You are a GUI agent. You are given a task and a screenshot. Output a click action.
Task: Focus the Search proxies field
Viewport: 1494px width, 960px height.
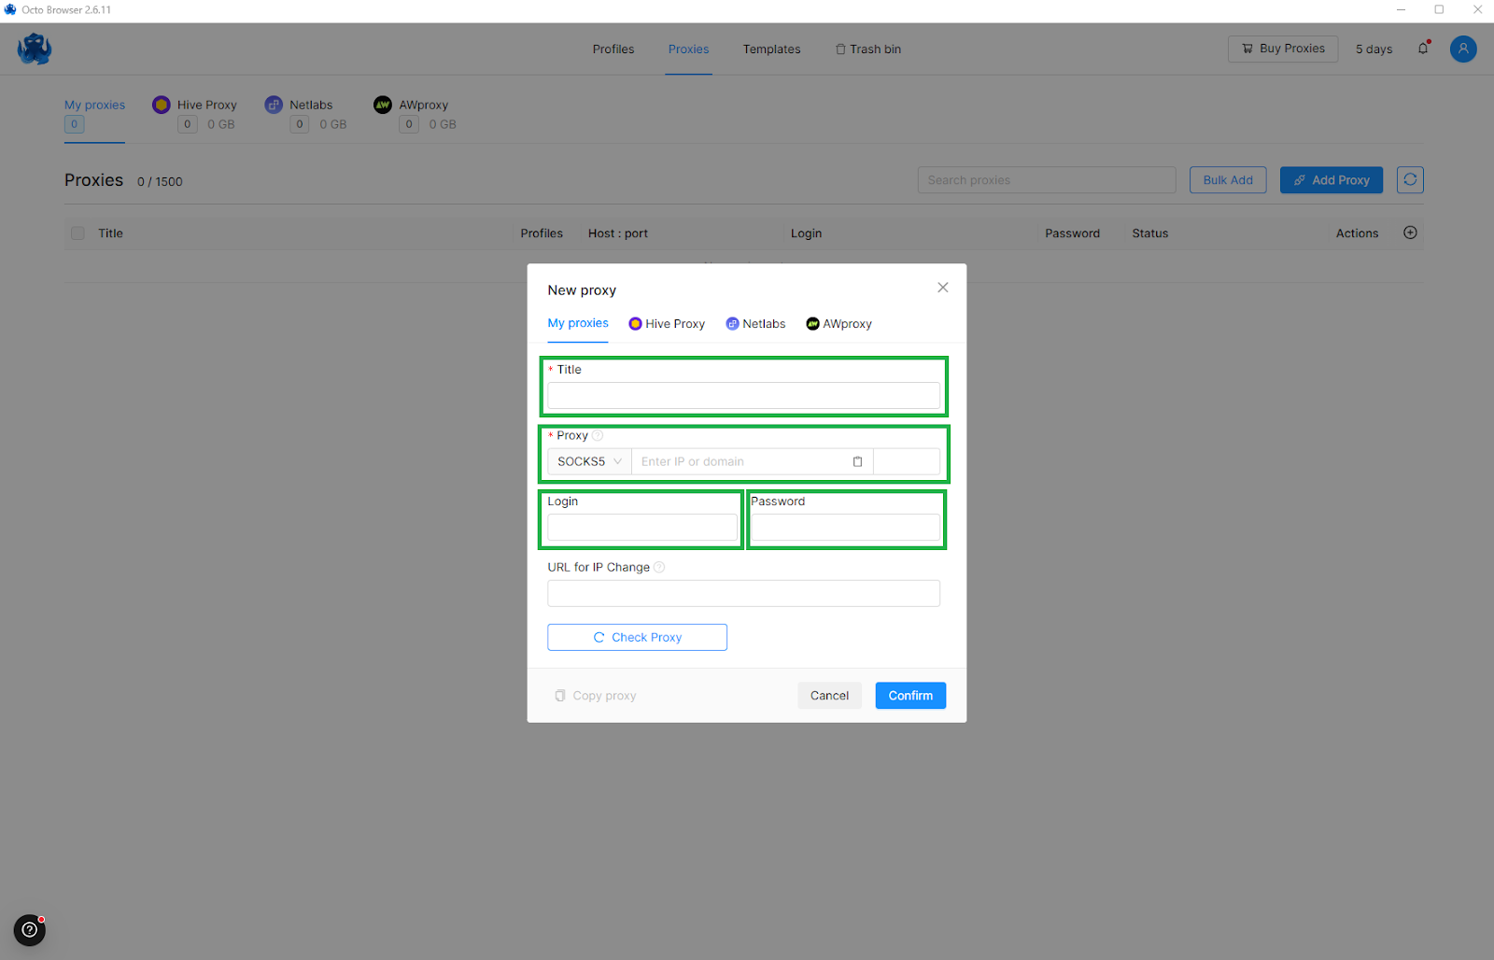(1047, 180)
